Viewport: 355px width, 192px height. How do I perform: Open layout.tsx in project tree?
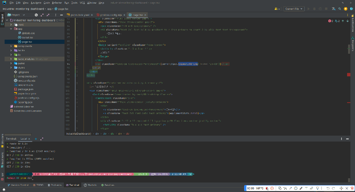pos(27,37)
